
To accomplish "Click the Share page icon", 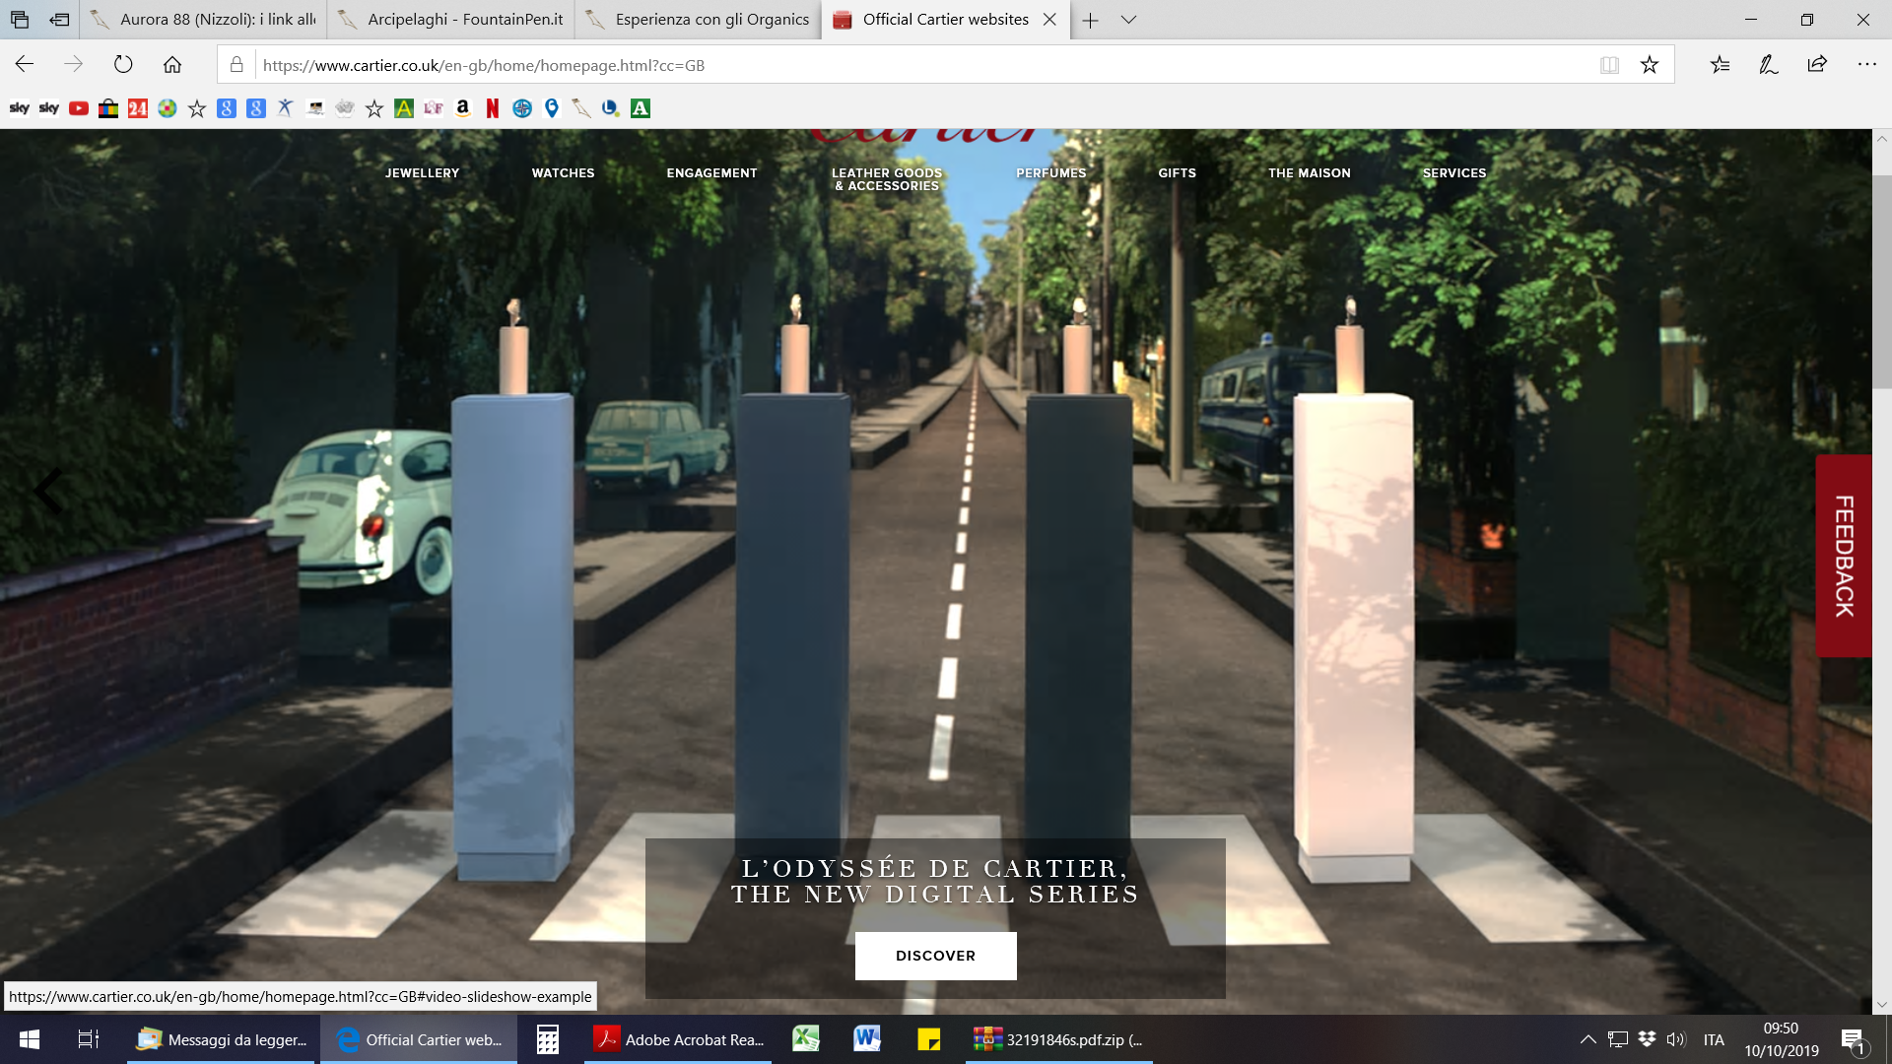I will [x=1817, y=65].
